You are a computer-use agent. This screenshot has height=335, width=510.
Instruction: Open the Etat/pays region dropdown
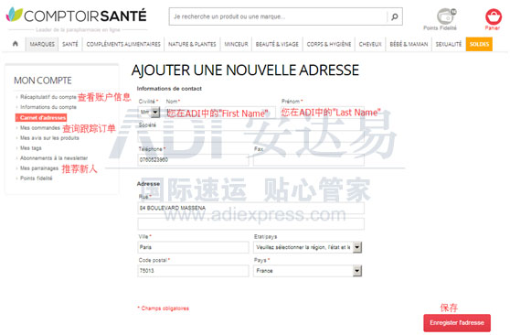pos(308,247)
